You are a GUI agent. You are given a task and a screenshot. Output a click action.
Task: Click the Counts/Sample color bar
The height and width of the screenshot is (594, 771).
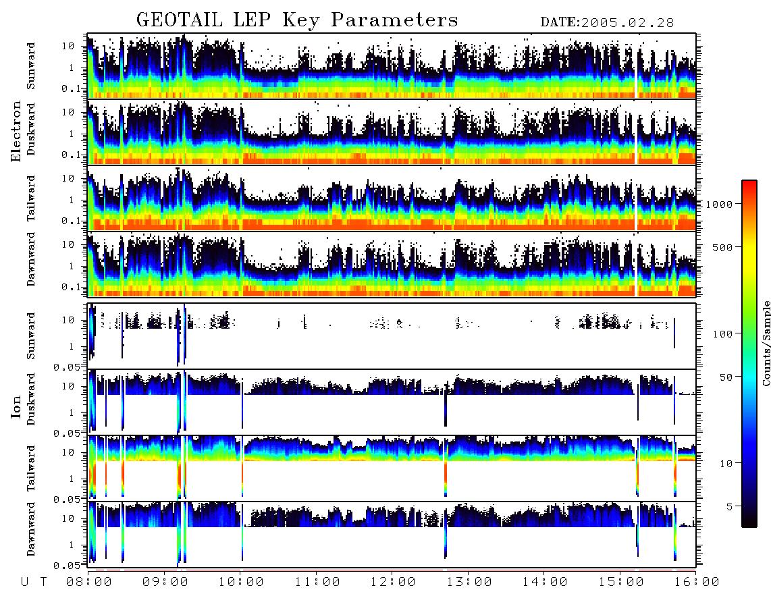point(749,354)
